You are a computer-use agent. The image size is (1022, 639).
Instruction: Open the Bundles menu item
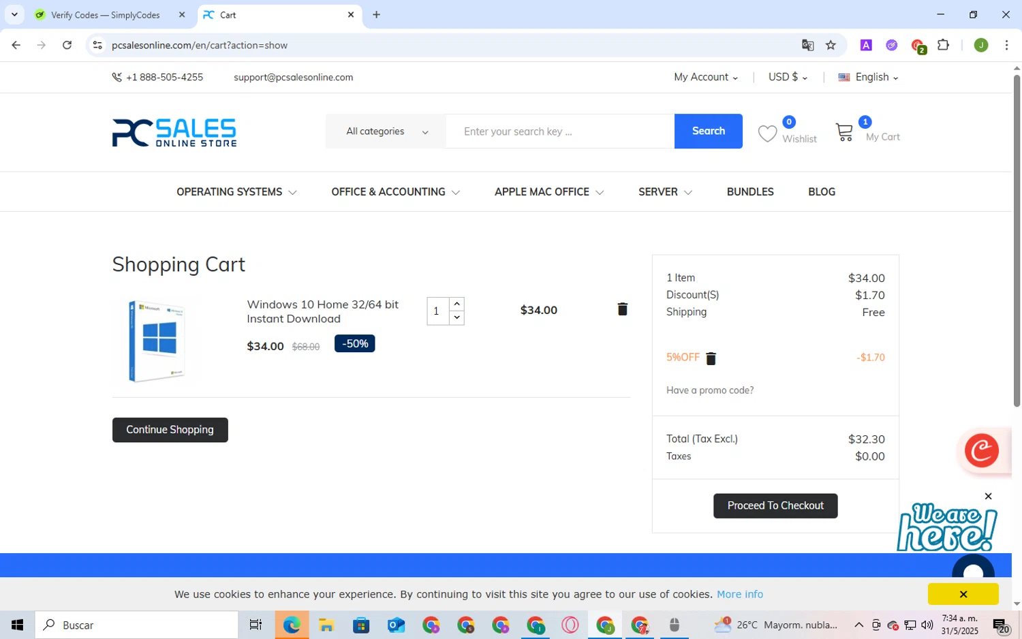(x=750, y=192)
